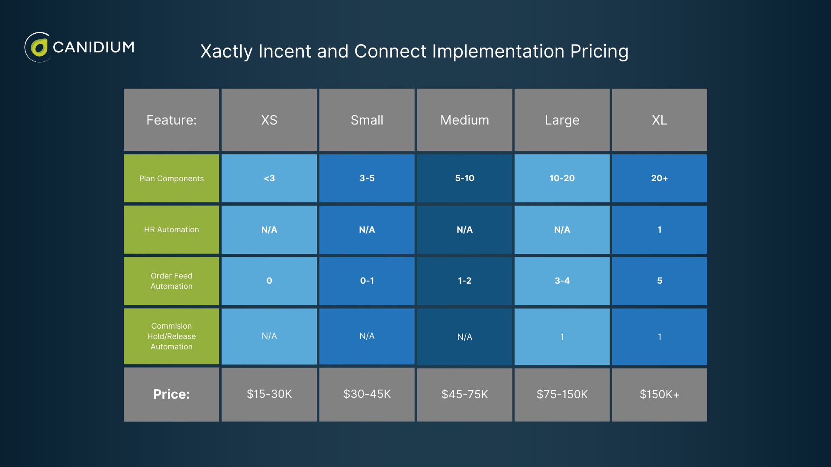Select the XL pricing column header
The width and height of the screenshot is (831, 467).
coord(659,120)
